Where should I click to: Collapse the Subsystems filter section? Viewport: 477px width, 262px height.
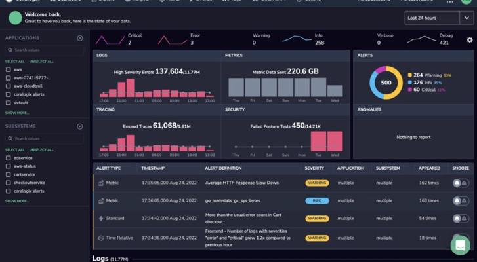(x=80, y=126)
